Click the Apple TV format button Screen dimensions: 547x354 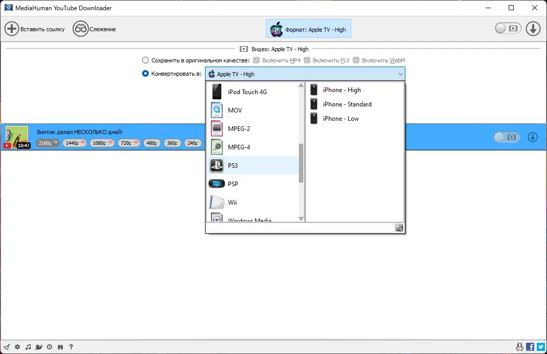[308, 29]
